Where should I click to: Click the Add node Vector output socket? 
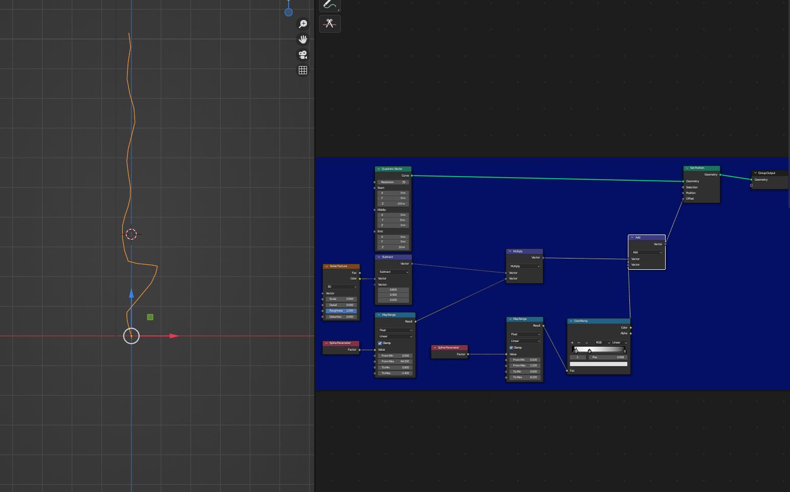point(665,244)
